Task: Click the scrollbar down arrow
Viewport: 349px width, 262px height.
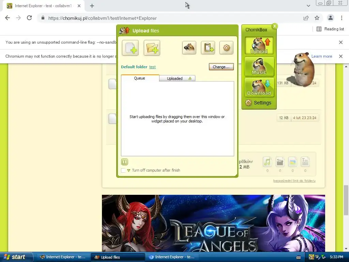Action: (346, 249)
